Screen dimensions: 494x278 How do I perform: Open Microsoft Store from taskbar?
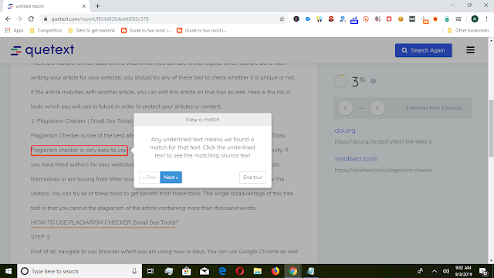186,271
